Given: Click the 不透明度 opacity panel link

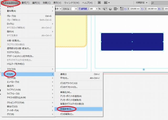Looking at the screenshot, I should point(83,9).
